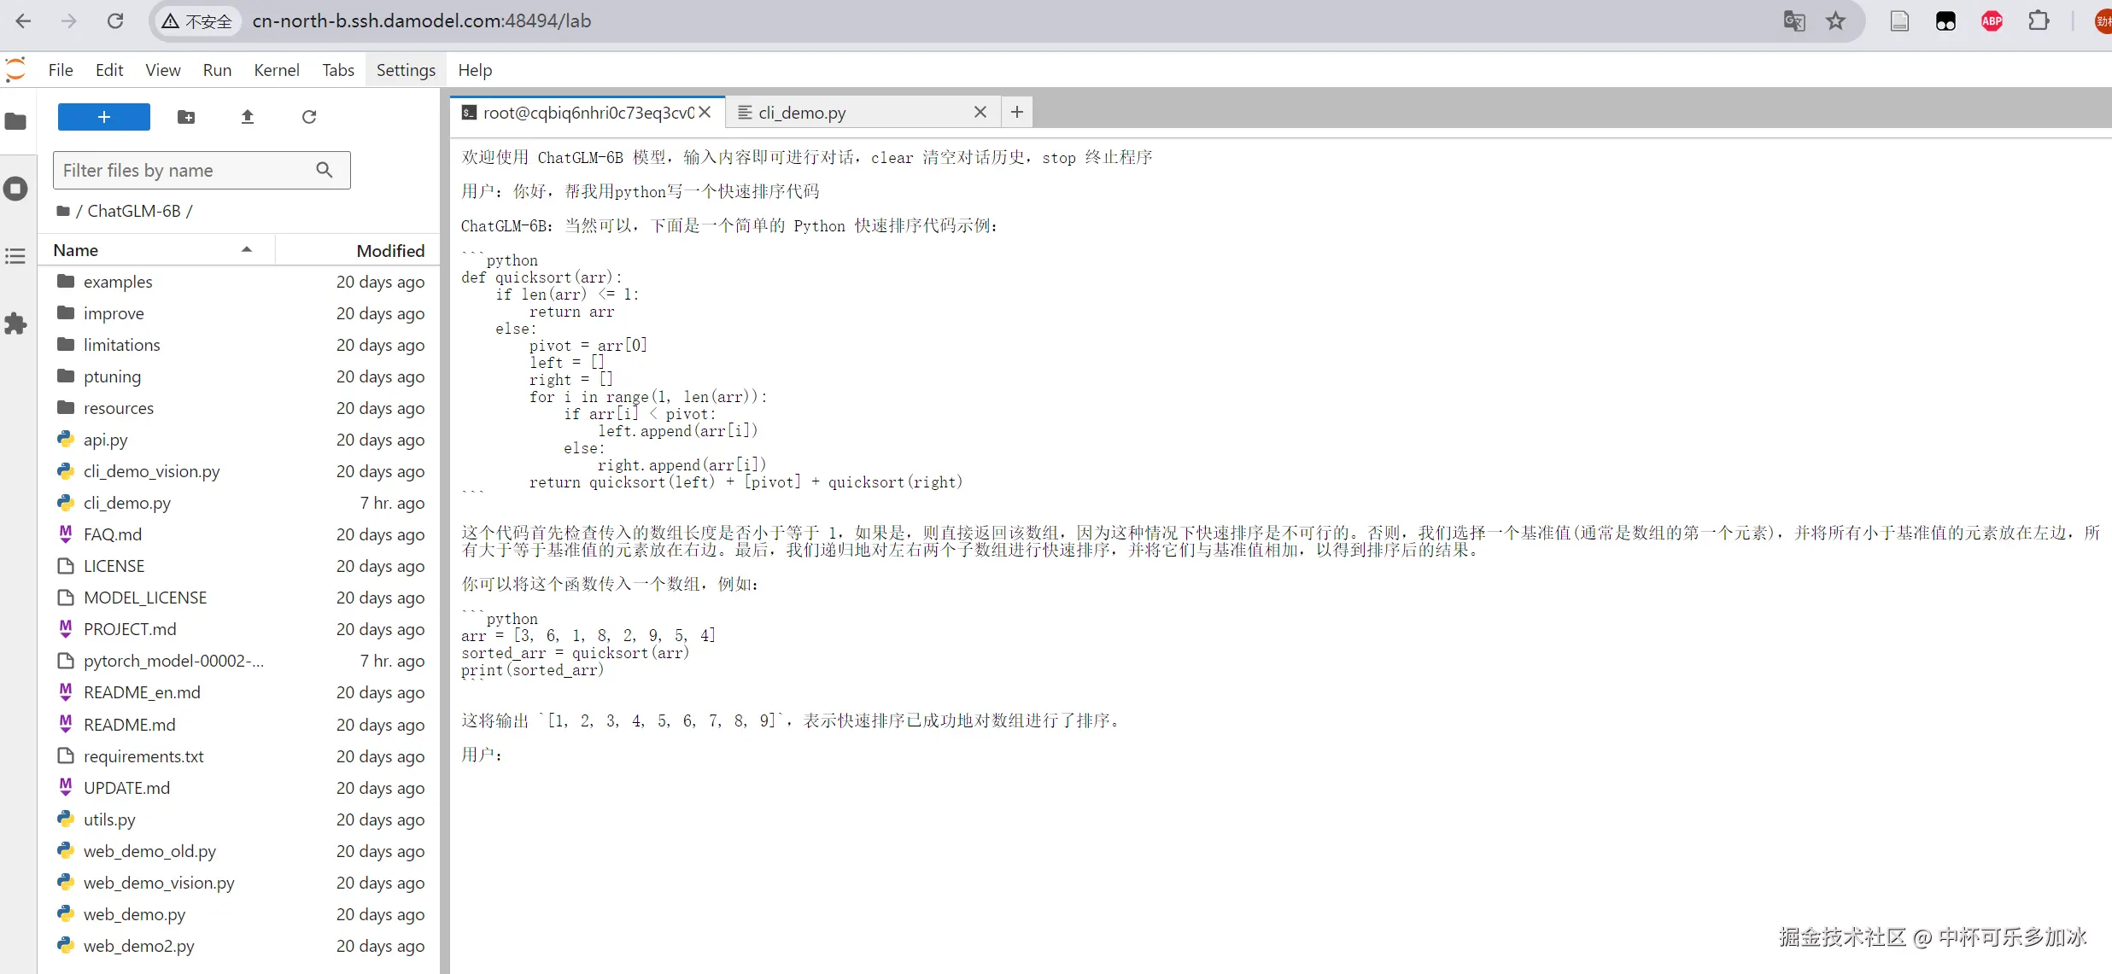Viewport: 2112px width, 974px height.
Task: Open the examples folder
Action: tap(118, 282)
